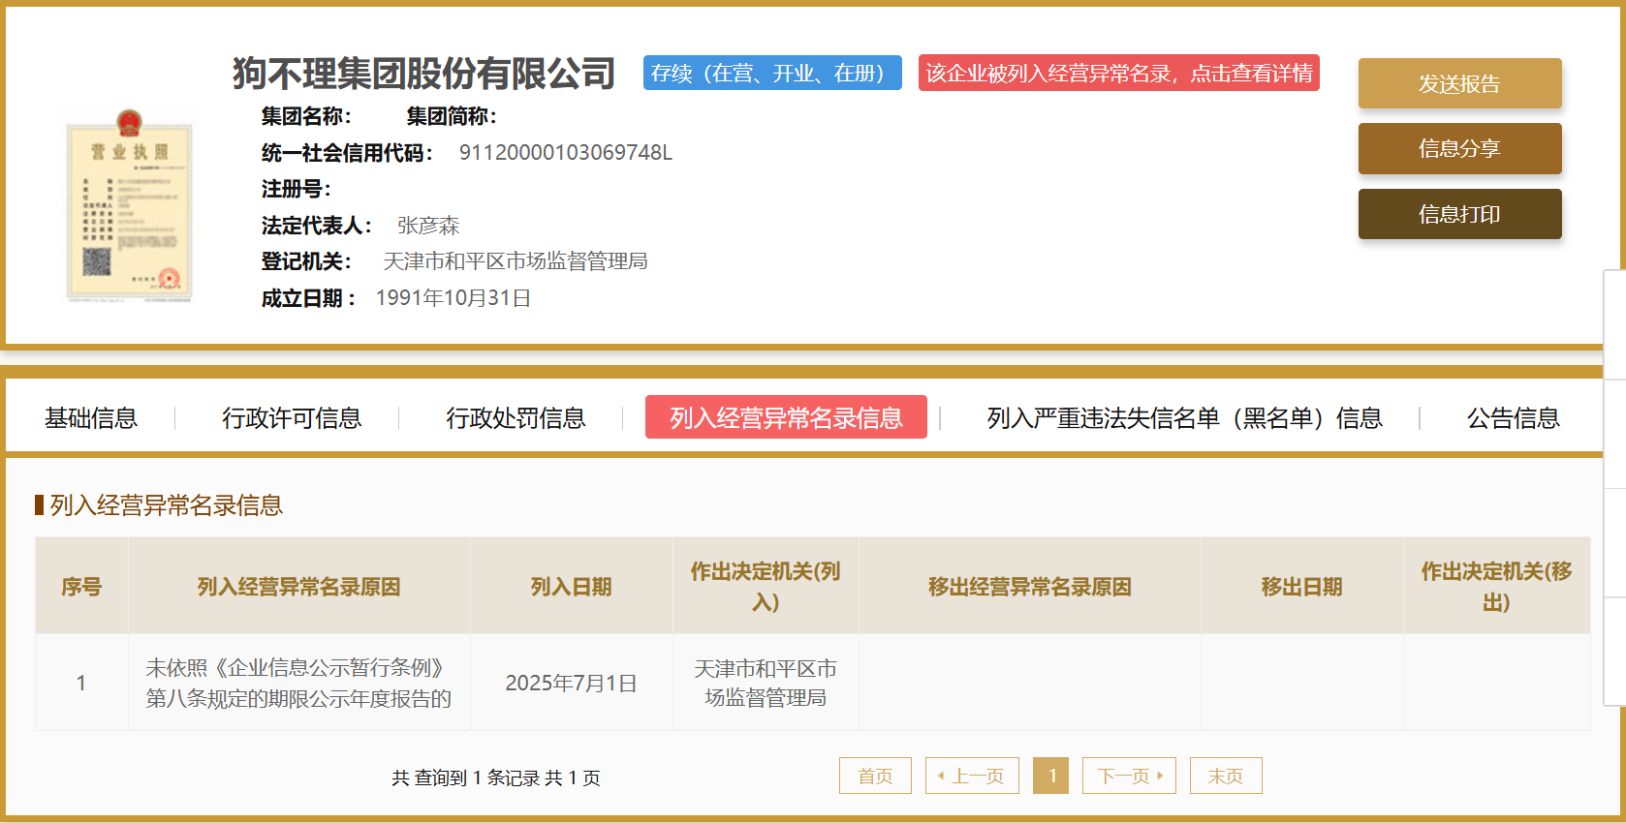Switch to the 基础信息 tab
This screenshot has height=823, width=1626.
pos(91,417)
